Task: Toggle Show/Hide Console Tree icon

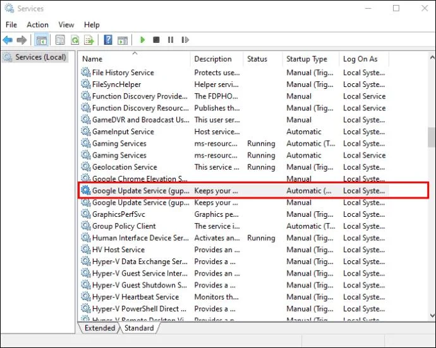Action: pyautogui.click(x=42, y=40)
